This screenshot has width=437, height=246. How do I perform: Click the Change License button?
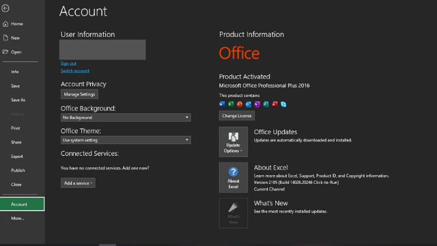(x=237, y=115)
